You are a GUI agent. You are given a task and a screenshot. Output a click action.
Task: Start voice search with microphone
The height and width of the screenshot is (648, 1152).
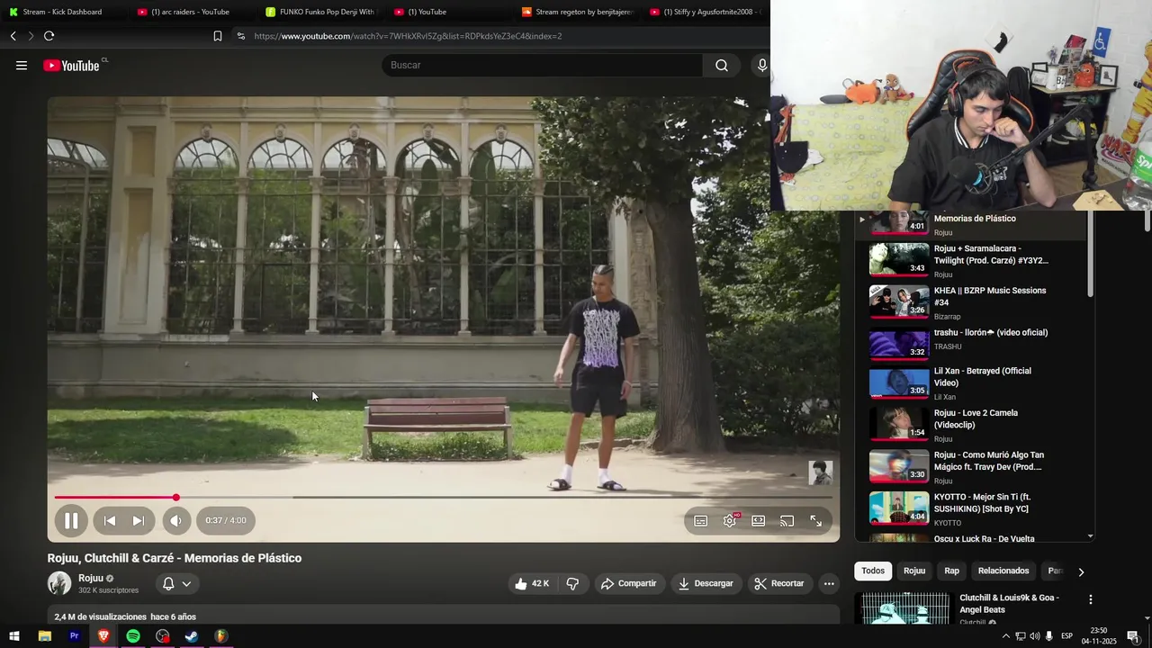762,65
